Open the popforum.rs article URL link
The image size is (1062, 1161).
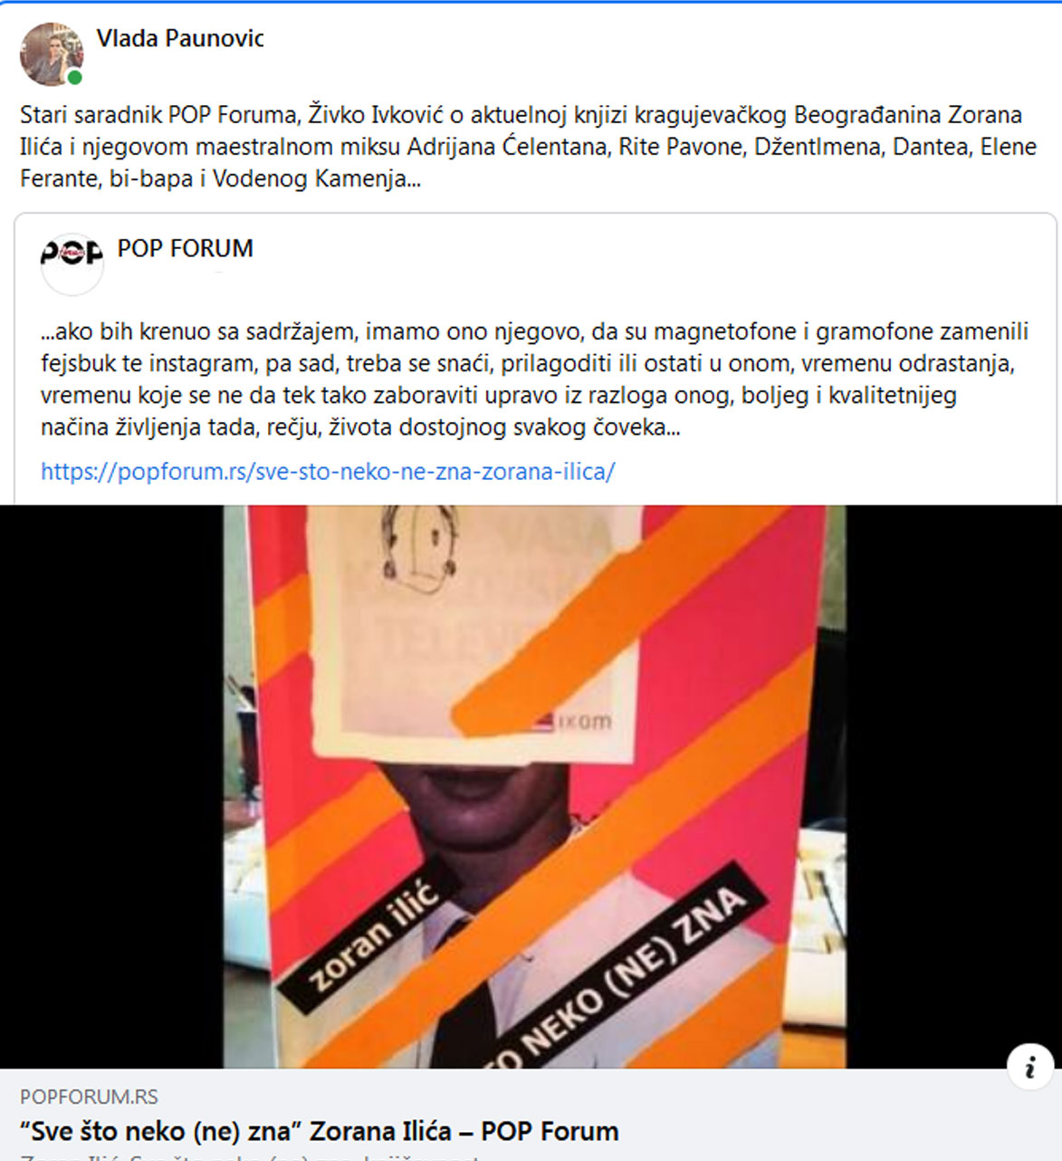point(328,471)
